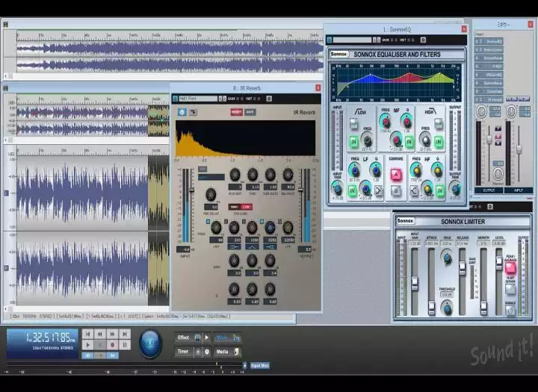
Task: Toggle the Sonnox EQ HIGH filter IN button
Action: pos(438,142)
